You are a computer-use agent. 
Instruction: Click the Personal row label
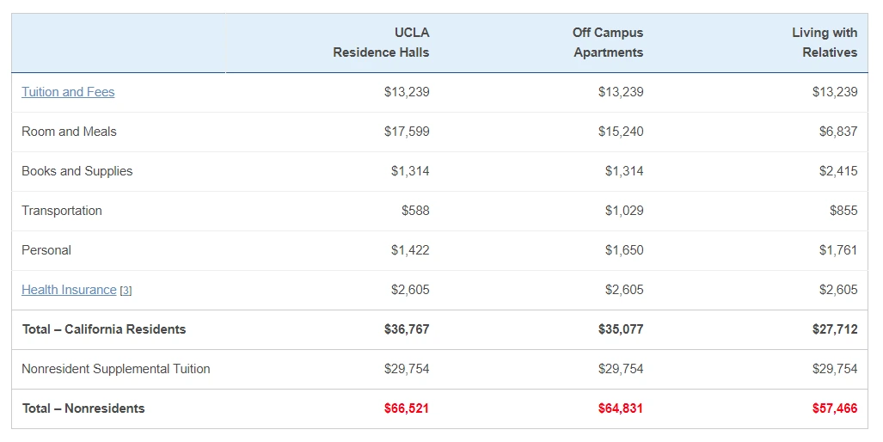click(46, 250)
